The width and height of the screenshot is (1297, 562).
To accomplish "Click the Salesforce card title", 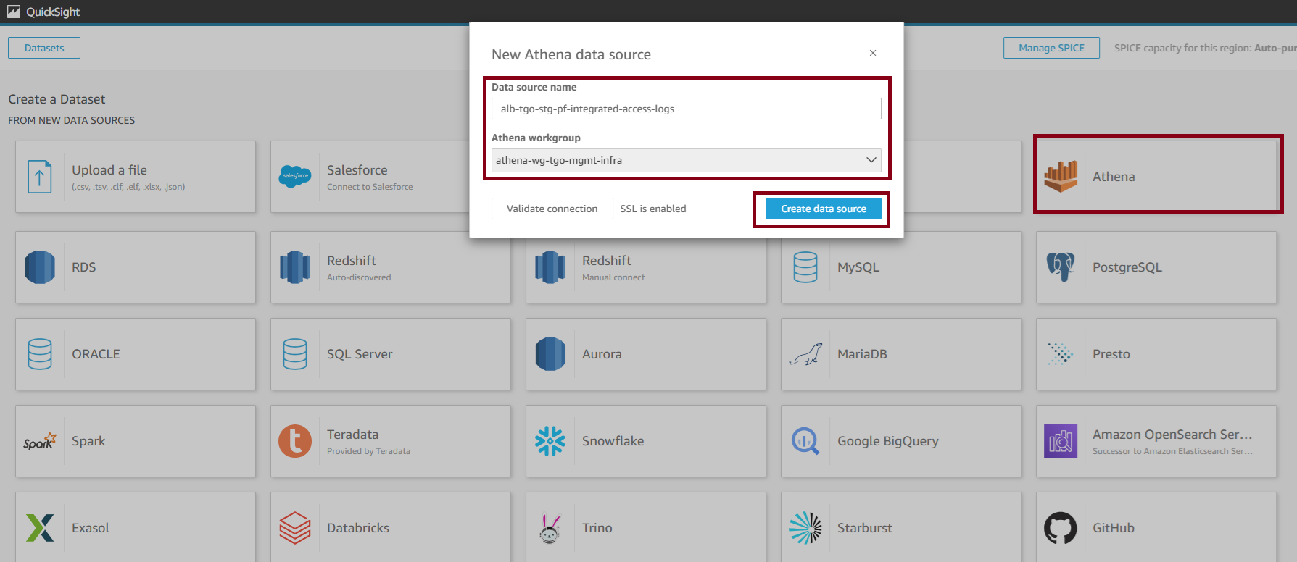I will tap(357, 170).
